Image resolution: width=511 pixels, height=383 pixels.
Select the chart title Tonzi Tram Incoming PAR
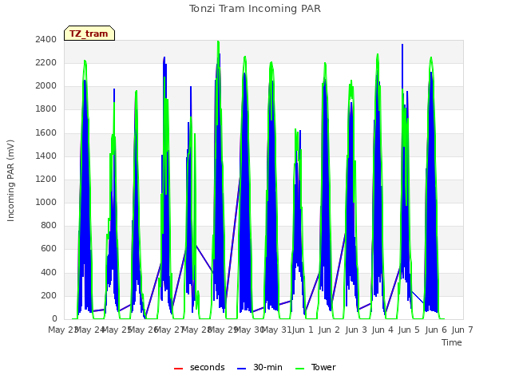click(x=255, y=9)
